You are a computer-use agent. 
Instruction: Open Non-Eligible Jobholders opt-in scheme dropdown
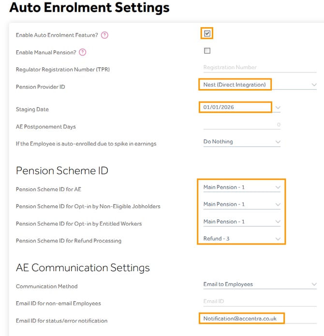point(242,204)
